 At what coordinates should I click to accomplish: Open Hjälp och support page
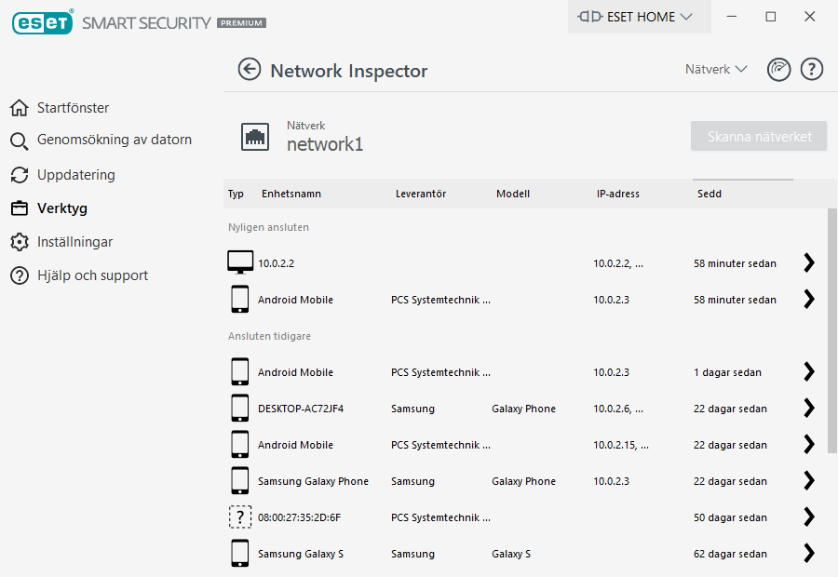click(92, 275)
